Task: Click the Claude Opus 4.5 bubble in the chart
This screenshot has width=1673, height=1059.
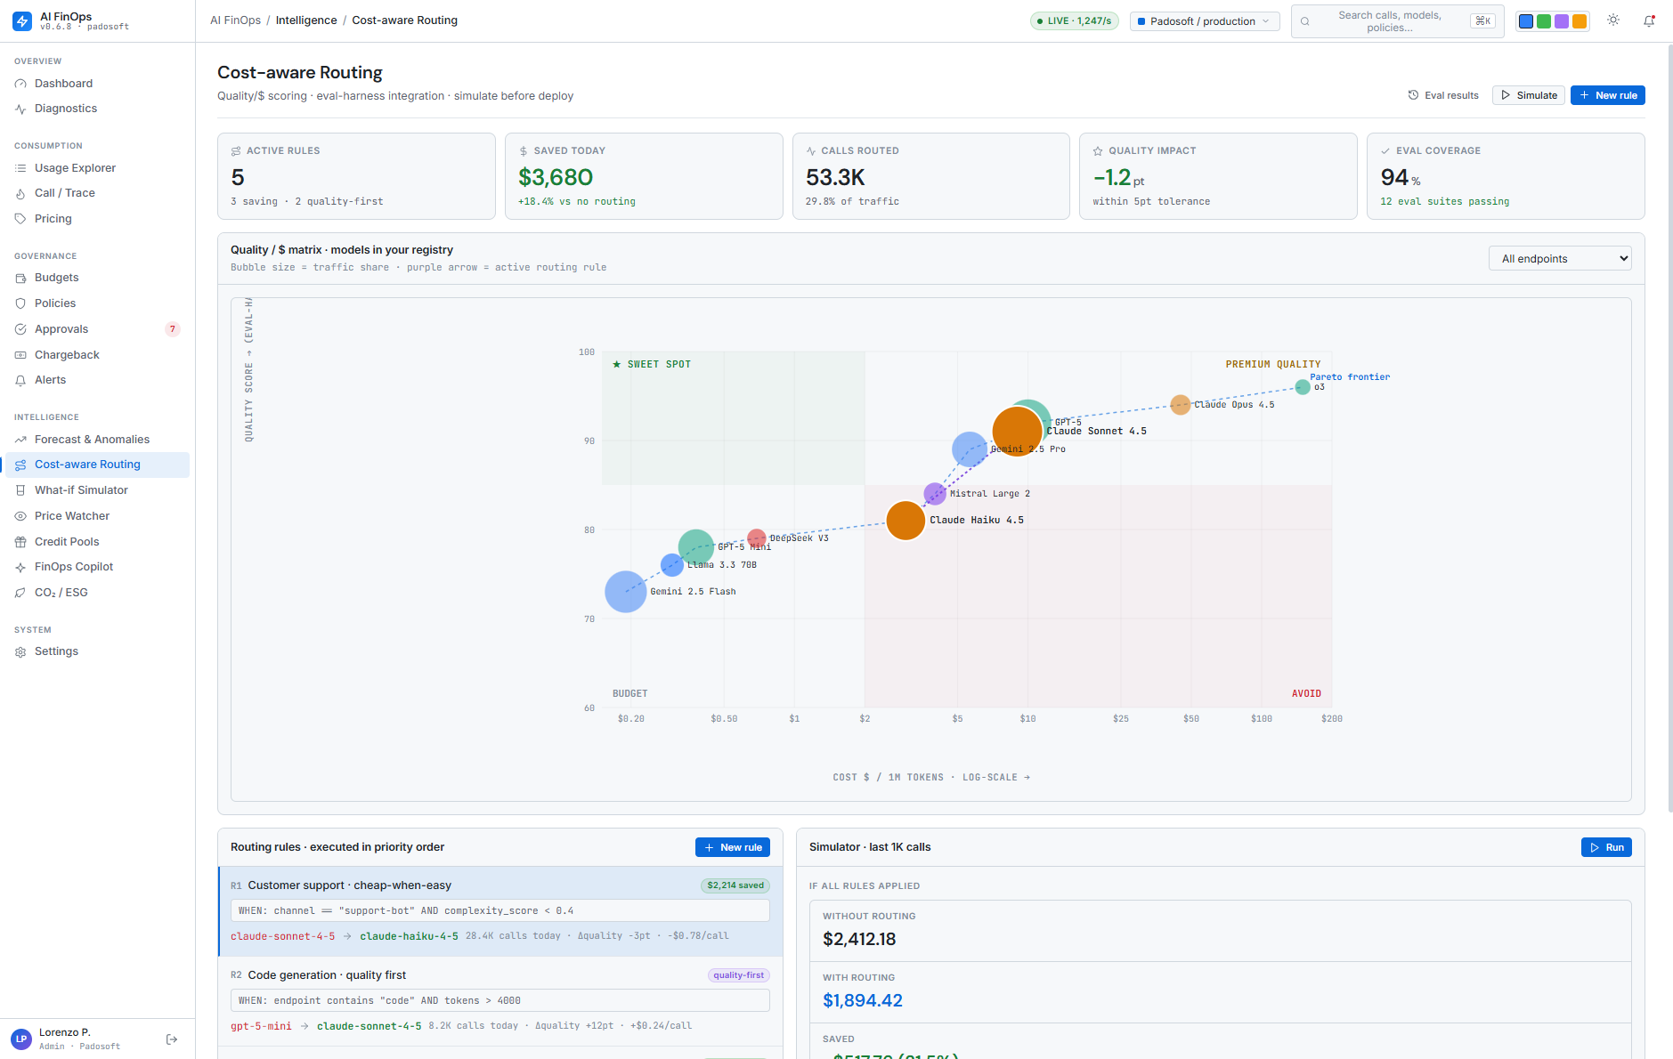Action: (x=1181, y=405)
